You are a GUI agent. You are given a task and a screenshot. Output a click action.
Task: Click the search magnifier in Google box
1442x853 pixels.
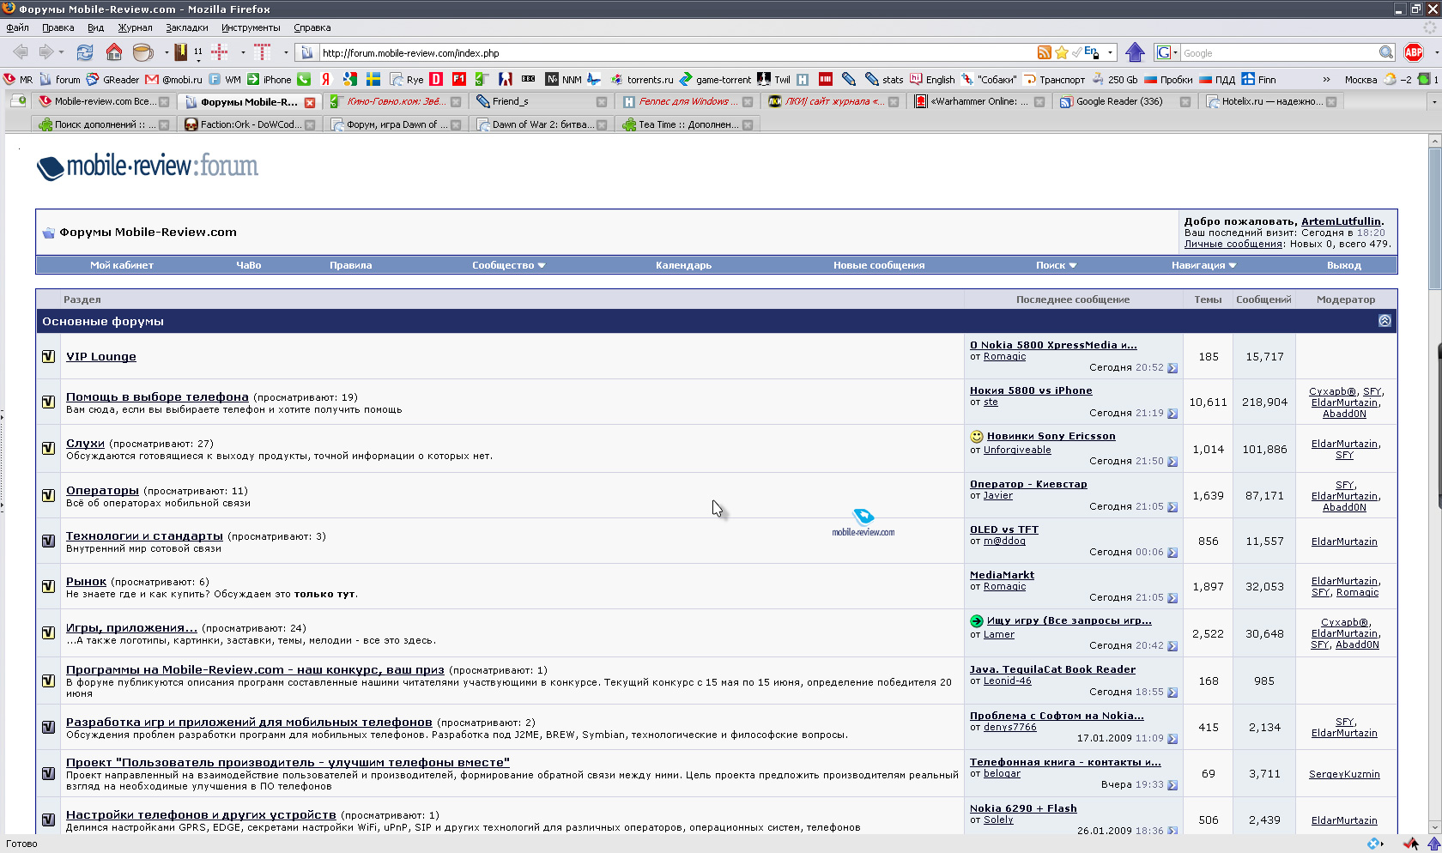click(1385, 52)
